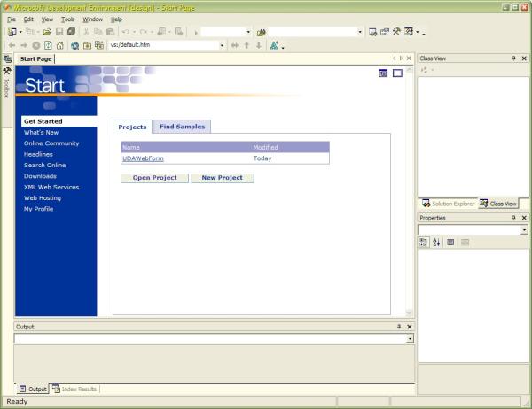Click the Font Size icon in web toolbar
The height and width of the screenshot is (409, 532).
tap(274, 45)
